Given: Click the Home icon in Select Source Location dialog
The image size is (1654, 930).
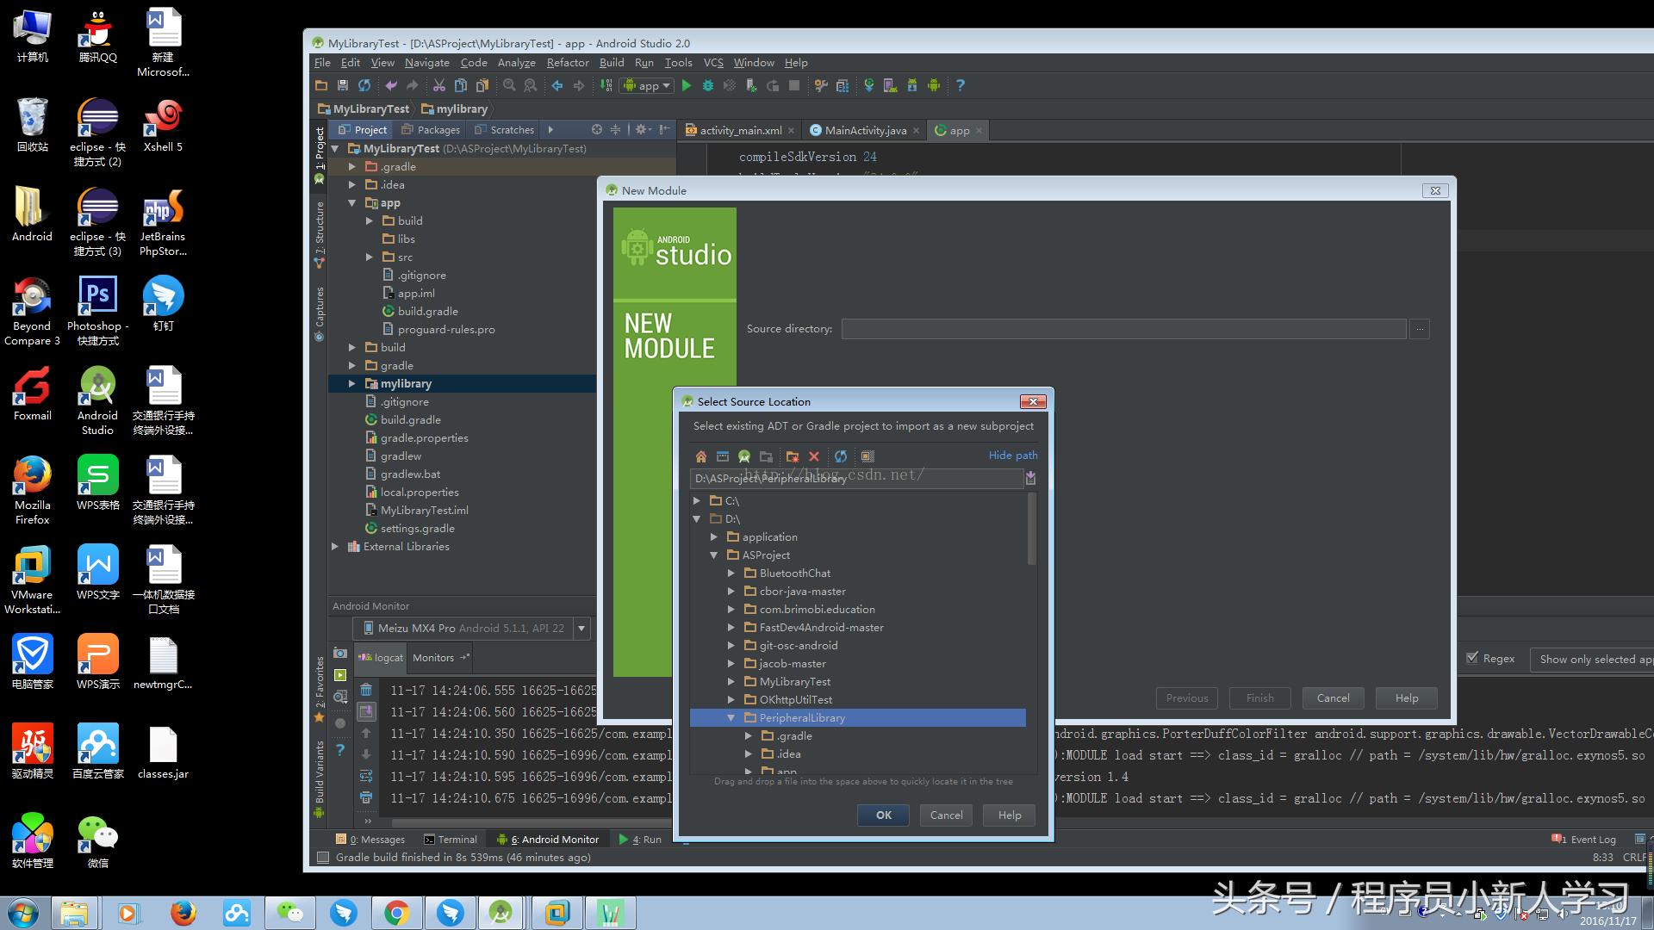Looking at the screenshot, I should point(700,456).
